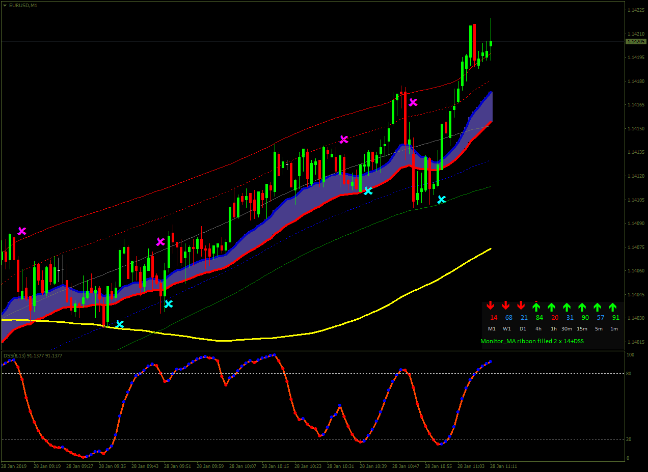The image size is (648, 472).
Task: Click the green up arrow above 15m
Action: (x=582, y=307)
